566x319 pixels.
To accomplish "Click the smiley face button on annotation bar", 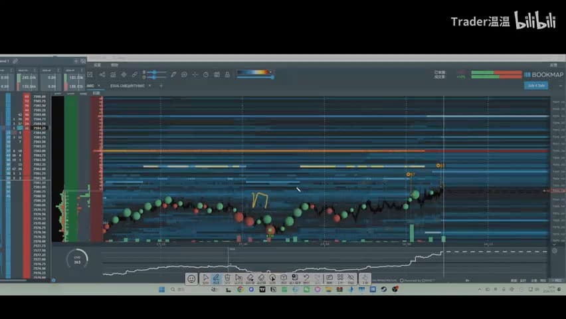I will pos(191,278).
